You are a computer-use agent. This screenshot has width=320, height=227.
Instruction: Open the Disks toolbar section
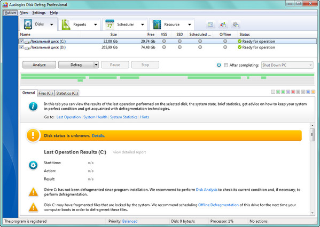pyautogui.click(x=38, y=24)
